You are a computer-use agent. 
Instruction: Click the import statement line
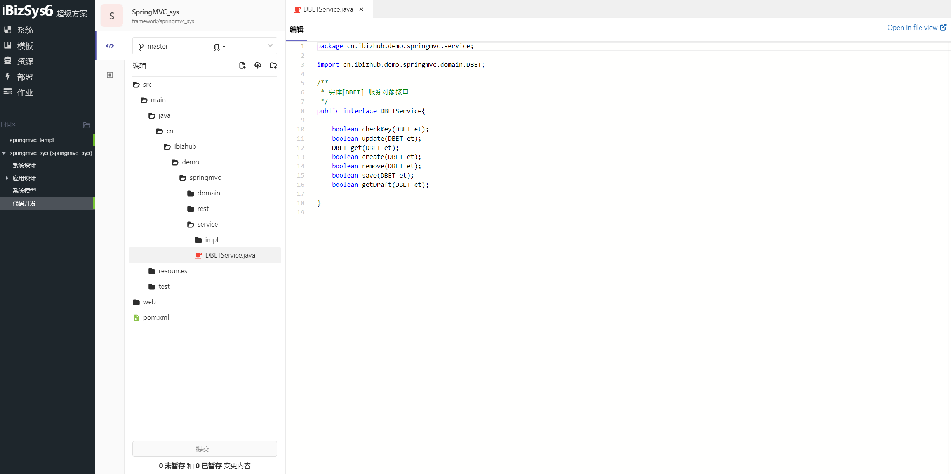[x=401, y=64]
